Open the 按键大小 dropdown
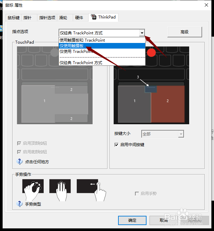This screenshot has width=214, height=231. (x=162, y=134)
